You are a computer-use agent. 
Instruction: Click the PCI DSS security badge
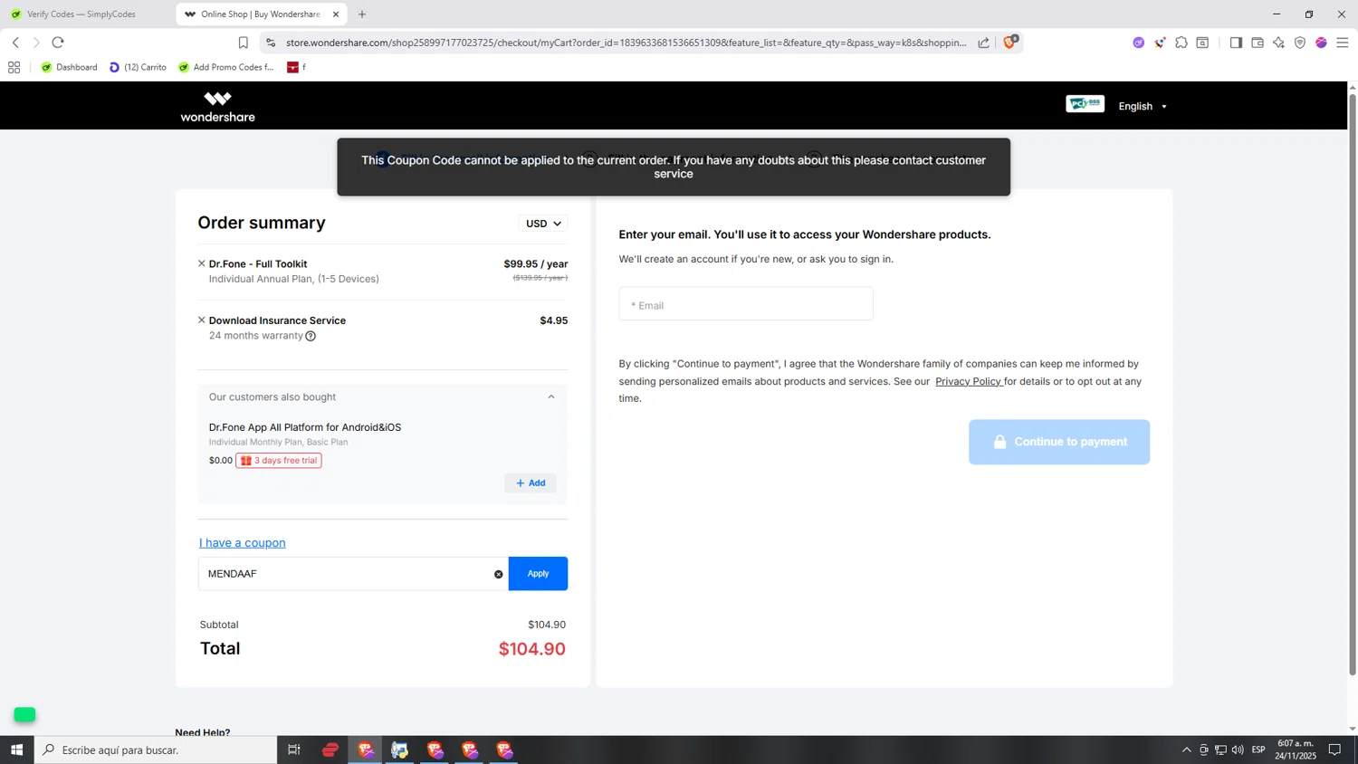tap(1085, 104)
